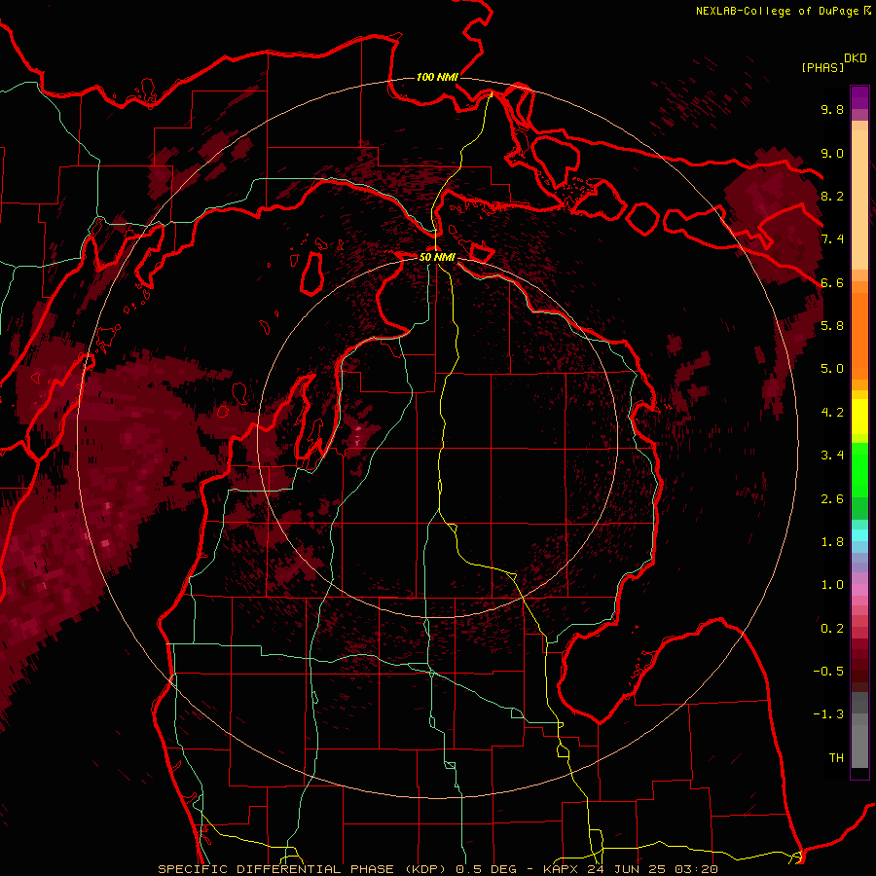Click the 4.2 scale value

[832, 413]
